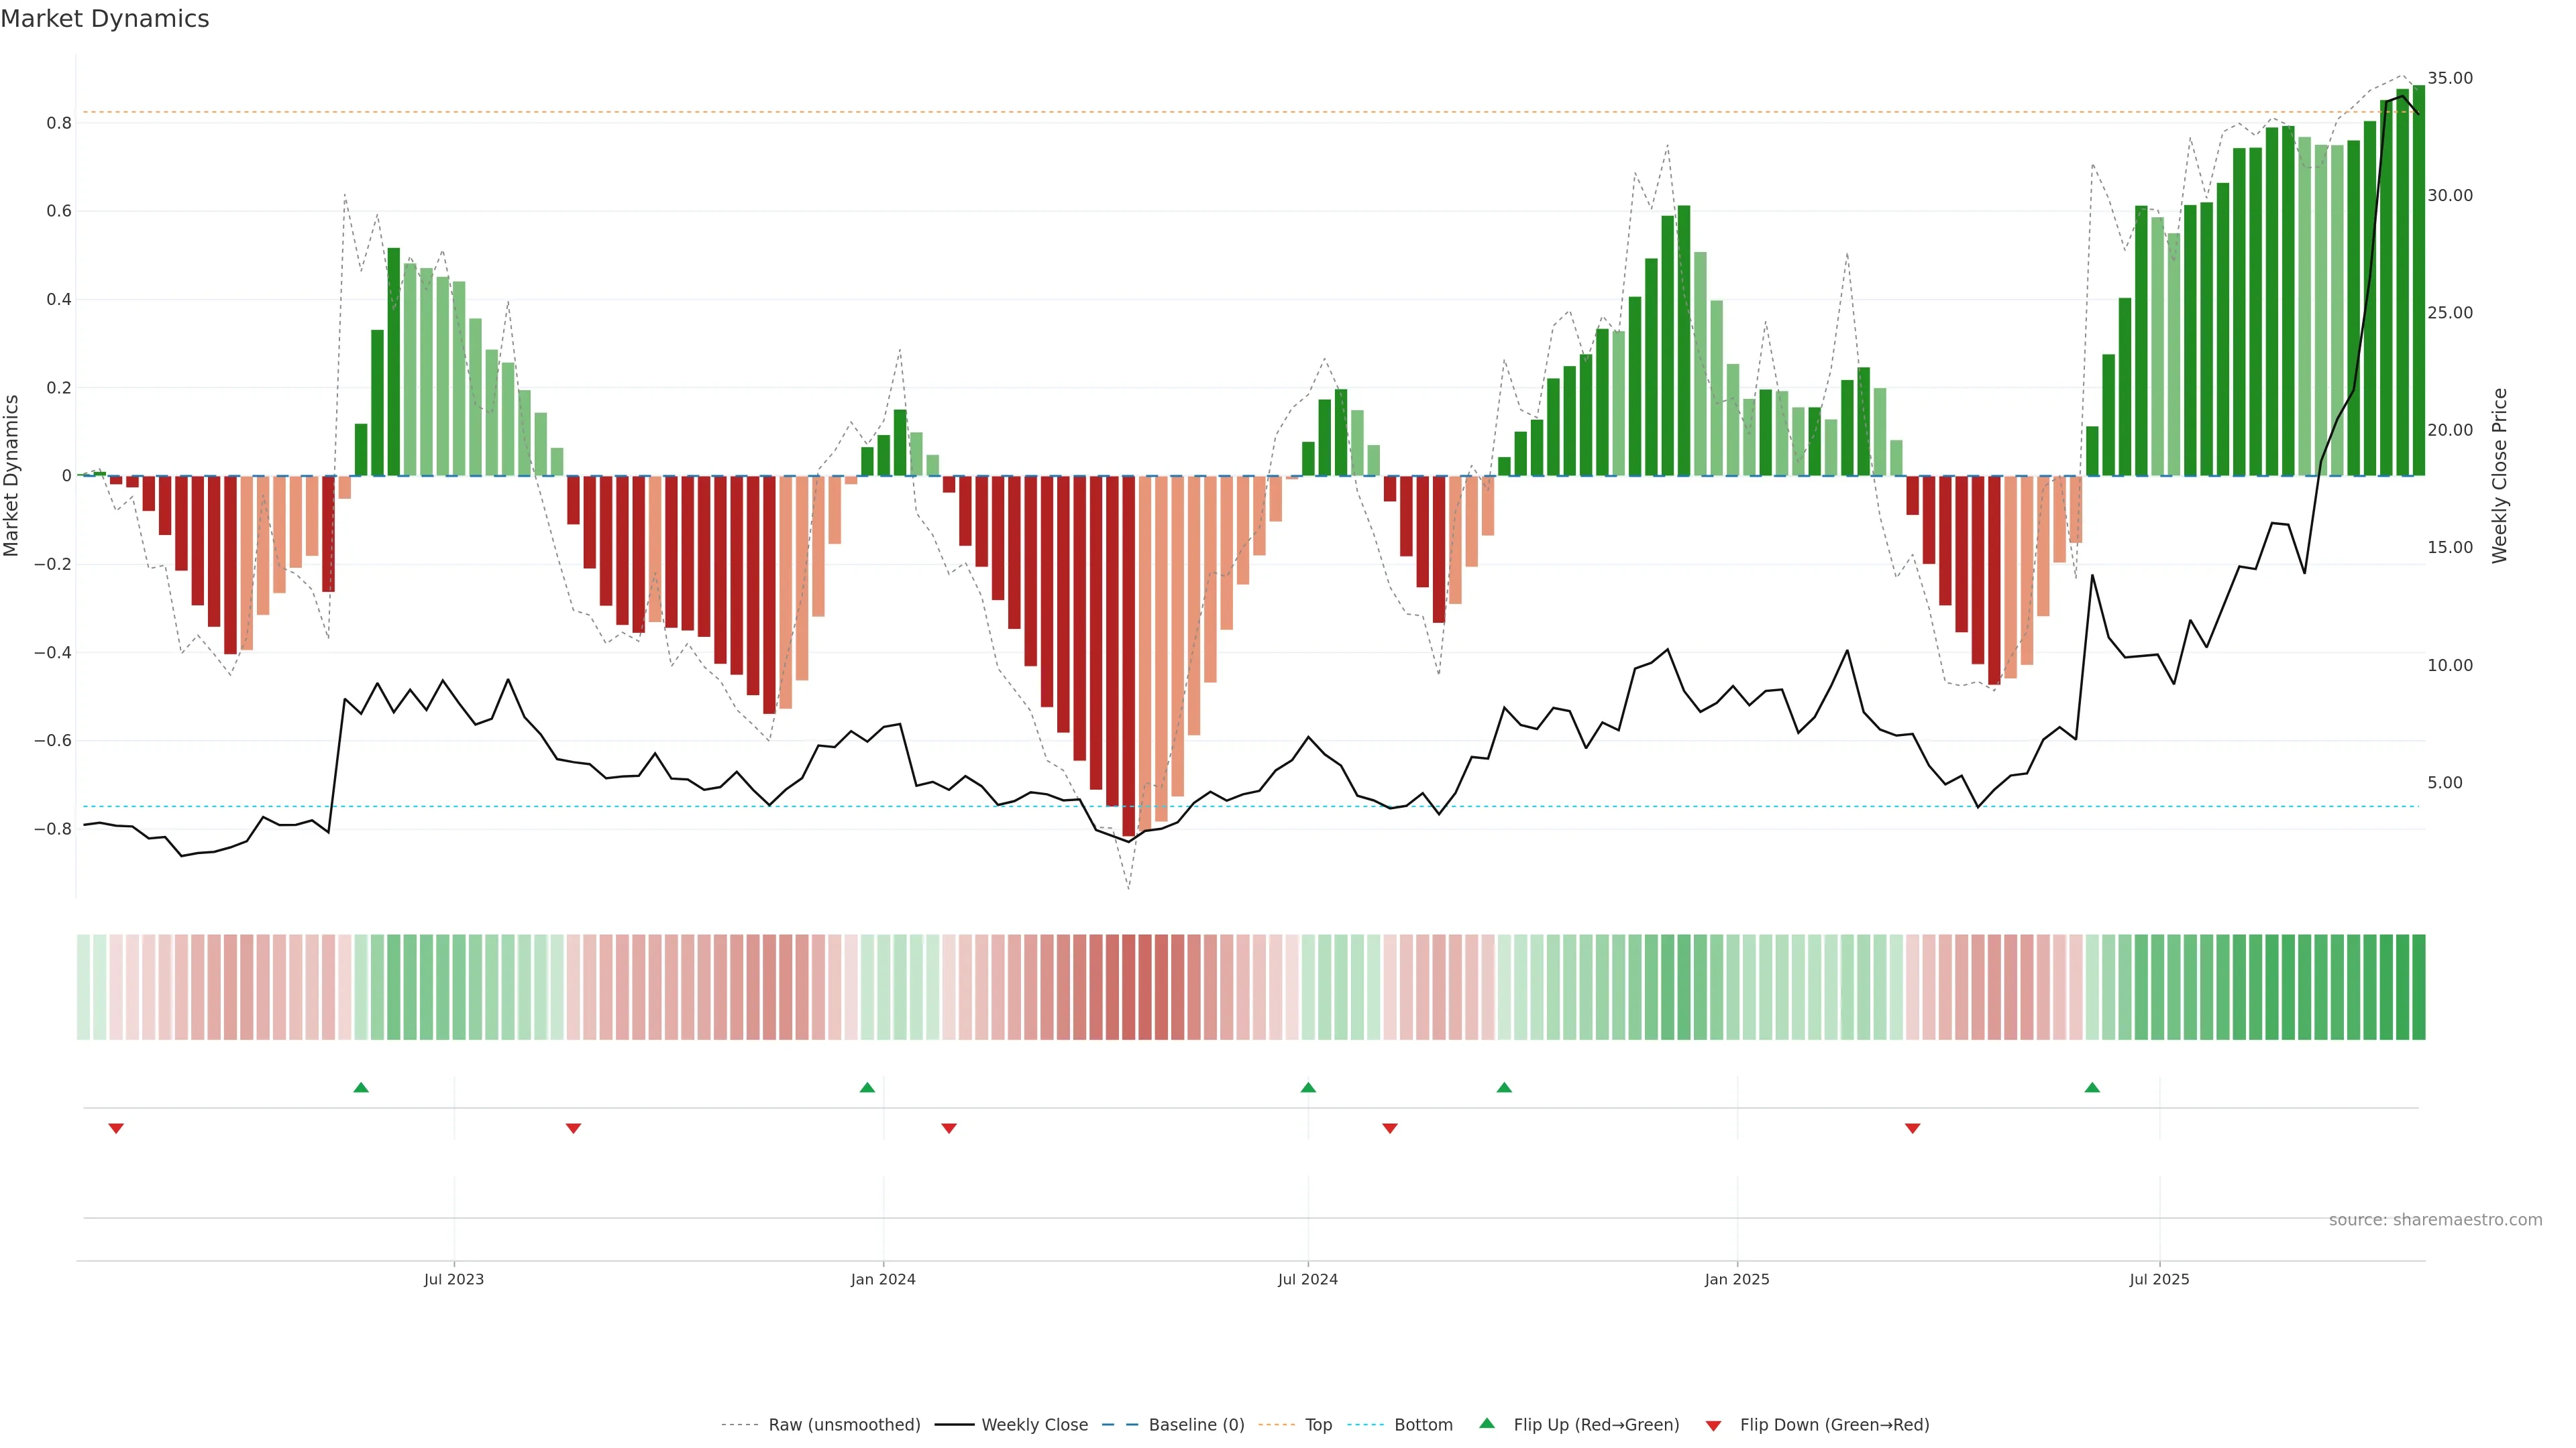Click the last green flip-up marker near Jul 2025
The width and height of the screenshot is (2576, 1448).
pos(2092,1087)
